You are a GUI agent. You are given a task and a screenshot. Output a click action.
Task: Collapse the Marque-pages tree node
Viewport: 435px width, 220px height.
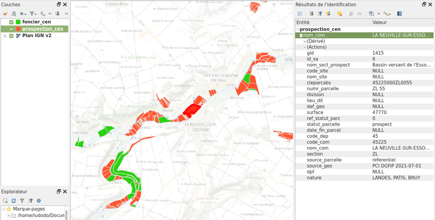[4, 209]
